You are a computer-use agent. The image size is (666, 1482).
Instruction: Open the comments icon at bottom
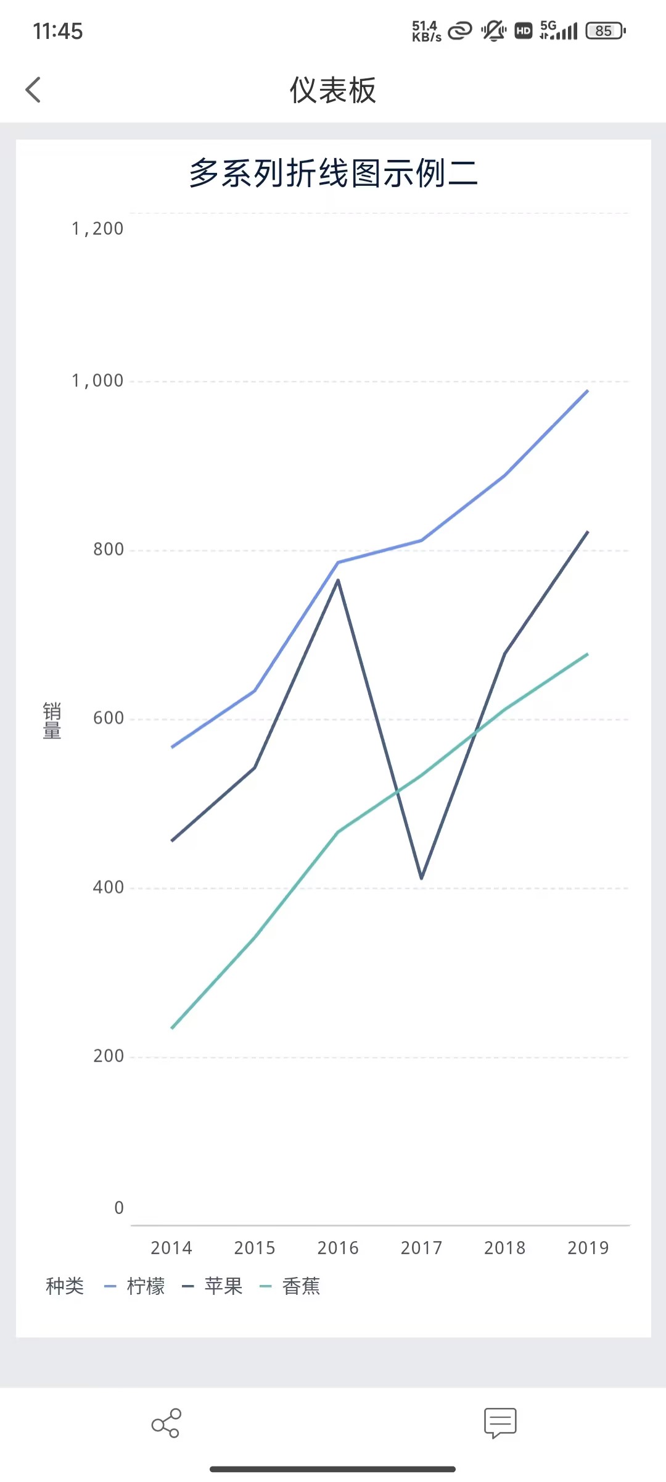point(500,1423)
